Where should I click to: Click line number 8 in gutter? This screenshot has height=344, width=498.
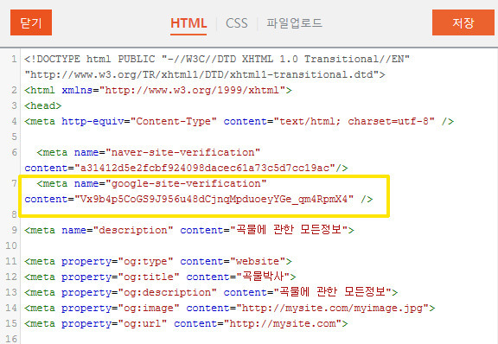(15, 214)
